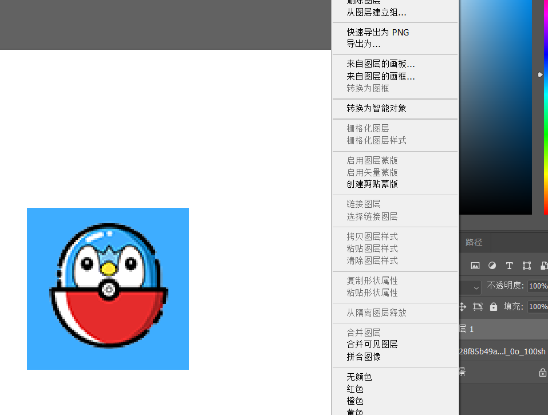This screenshot has width=548, height=415.
Task: Click the 不透明度 label
Action: coord(505,286)
